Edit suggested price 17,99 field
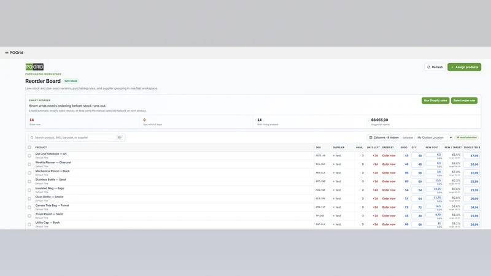 [x=471, y=156]
